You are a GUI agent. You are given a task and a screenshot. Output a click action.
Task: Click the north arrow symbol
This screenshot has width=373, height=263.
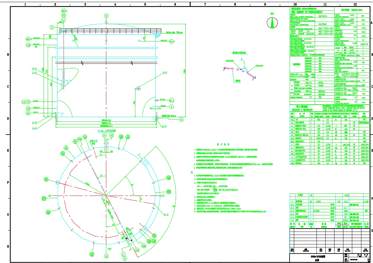pos(272,23)
